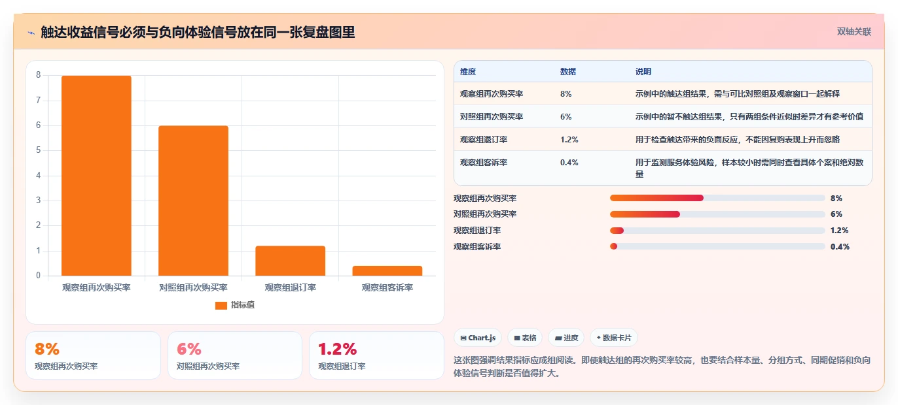
Task: Click the 0.4% progress bar for 观察组客诉率
Action: click(x=717, y=246)
